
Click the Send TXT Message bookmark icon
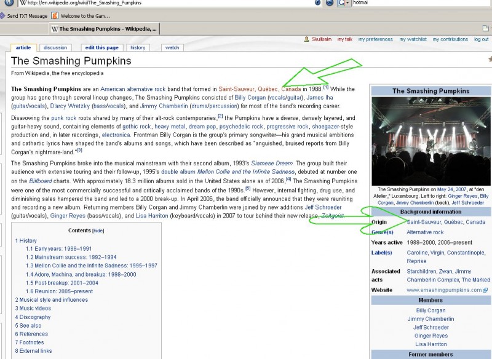2,16
